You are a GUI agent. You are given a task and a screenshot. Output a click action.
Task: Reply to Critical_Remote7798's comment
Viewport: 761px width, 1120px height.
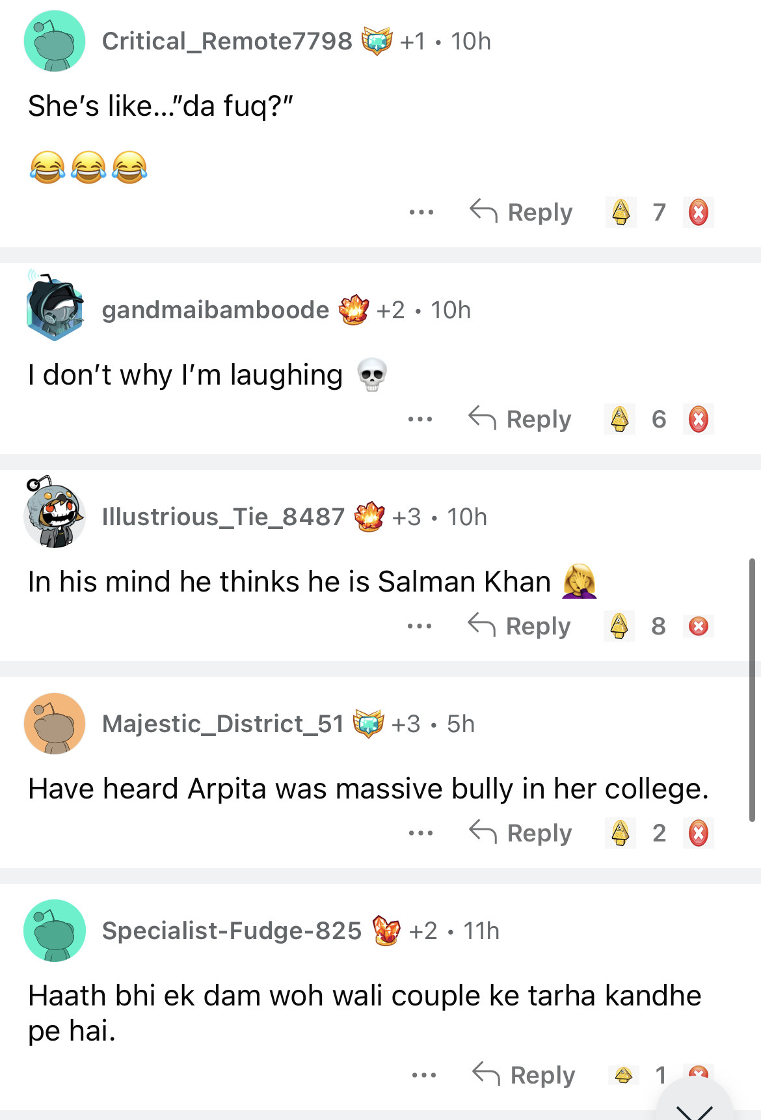(x=522, y=212)
